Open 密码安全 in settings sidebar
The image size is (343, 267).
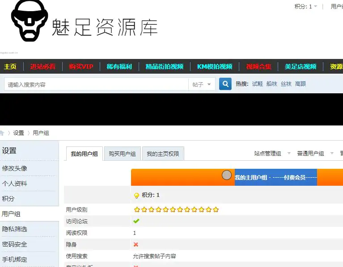click(x=14, y=244)
